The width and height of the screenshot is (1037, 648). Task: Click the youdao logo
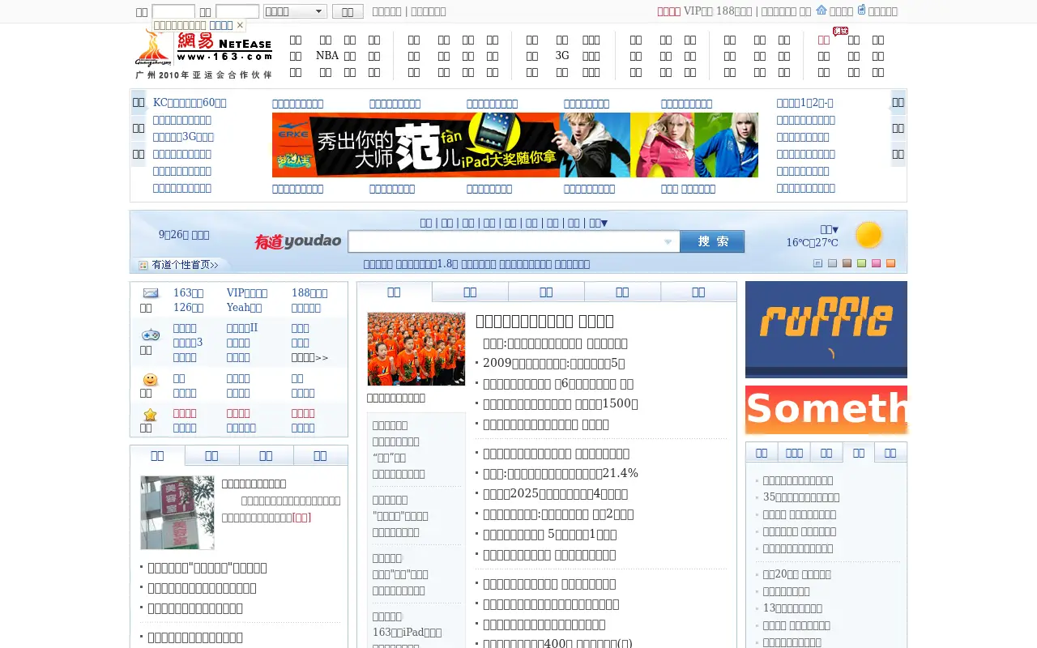pyautogui.click(x=298, y=241)
